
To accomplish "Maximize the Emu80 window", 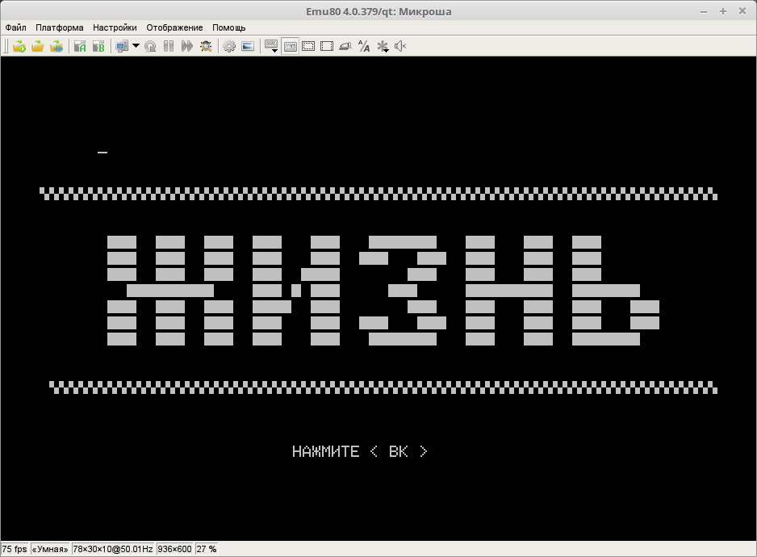I will (x=723, y=11).
